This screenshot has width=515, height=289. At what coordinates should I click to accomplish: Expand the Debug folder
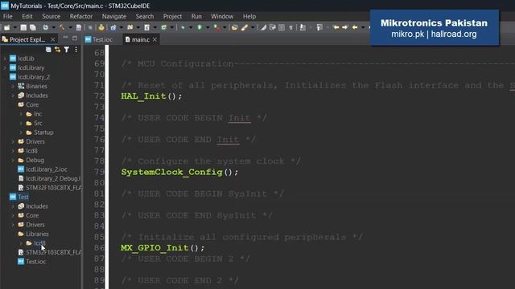(13, 161)
